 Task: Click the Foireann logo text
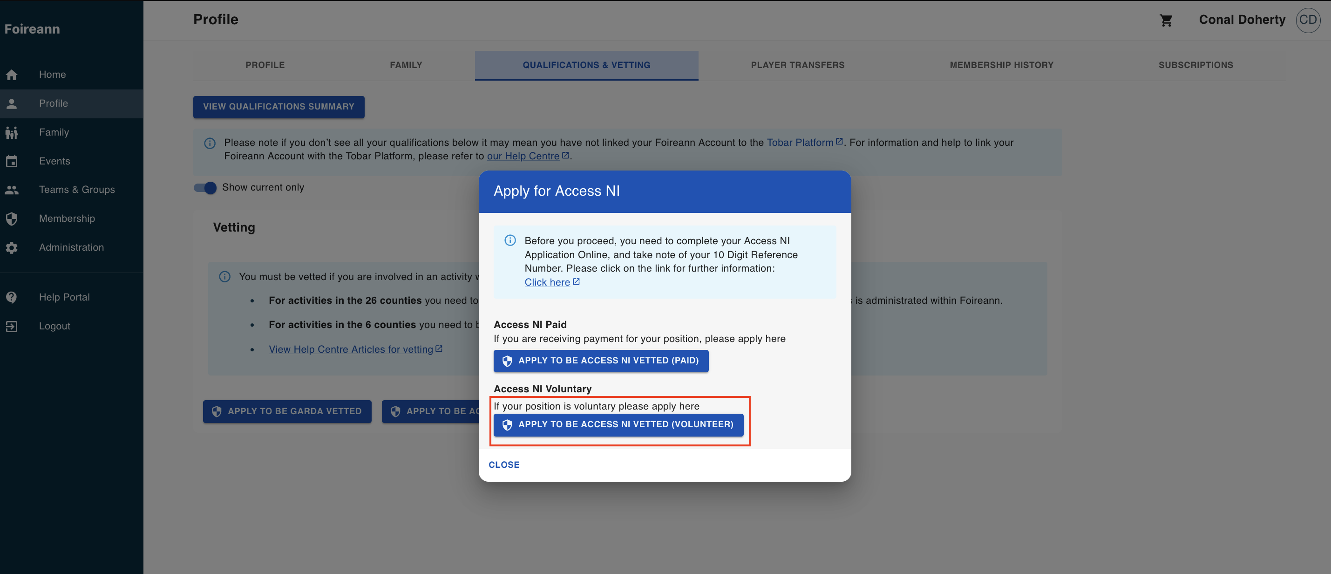pos(32,29)
